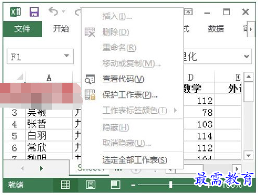Choose 取消隐藏(U)... from context menu

pos(127,143)
